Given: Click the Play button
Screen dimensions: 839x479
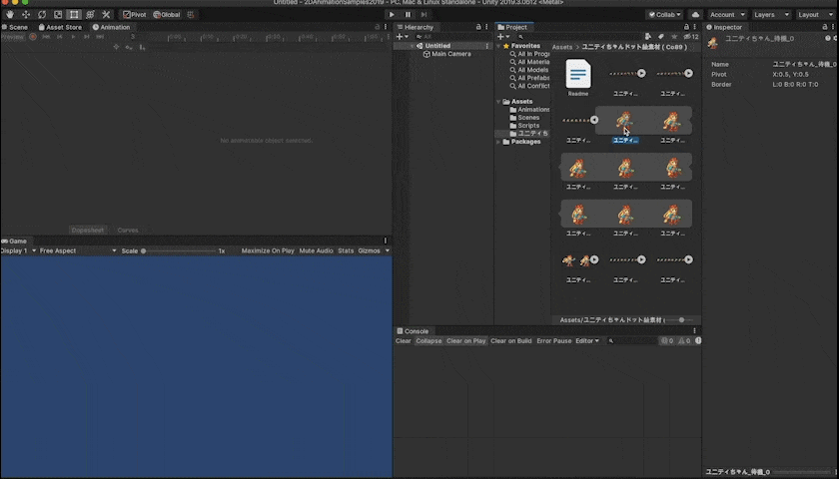Looking at the screenshot, I should [x=392, y=14].
